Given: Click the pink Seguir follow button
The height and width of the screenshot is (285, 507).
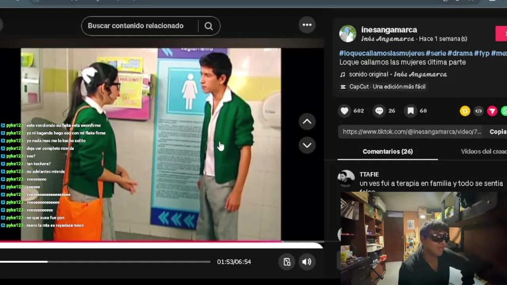Looking at the screenshot, I should pyautogui.click(x=501, y=34).
